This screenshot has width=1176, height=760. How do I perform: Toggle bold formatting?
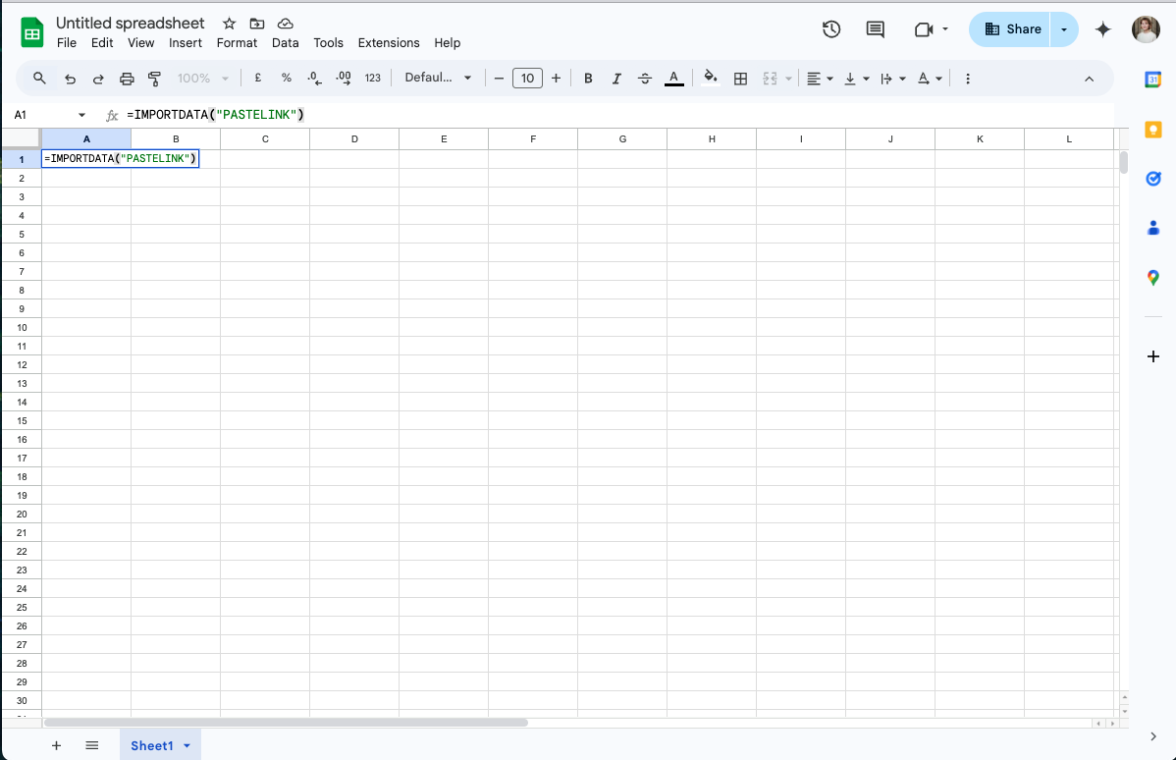point(588,78)
